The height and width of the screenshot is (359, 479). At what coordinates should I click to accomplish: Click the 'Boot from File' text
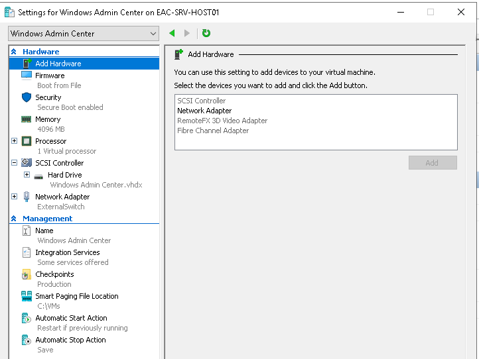[59, 85]
